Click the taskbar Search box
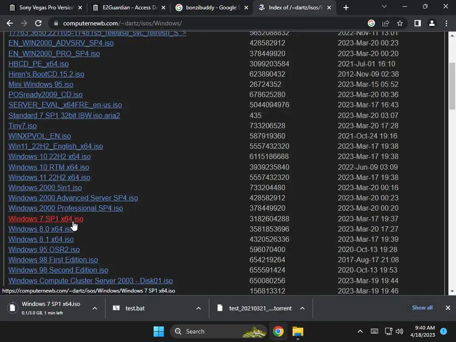Image resolution: width=456 pixels, height=342 pixels. [x=218, y=331]
